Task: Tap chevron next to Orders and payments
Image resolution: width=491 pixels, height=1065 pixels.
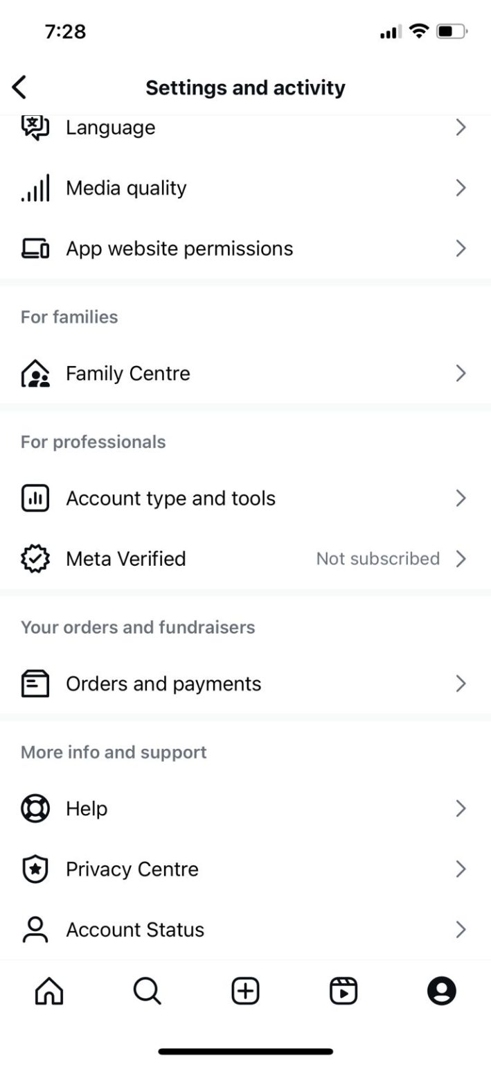Action: point(461,684)
